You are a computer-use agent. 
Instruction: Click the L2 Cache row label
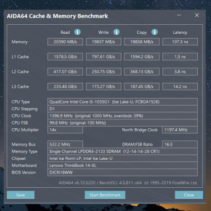tap(20, 72)
